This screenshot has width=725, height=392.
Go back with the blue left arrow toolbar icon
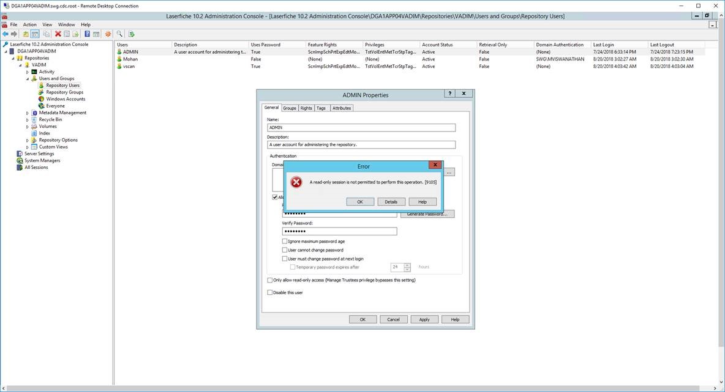[x=5, y=34]
